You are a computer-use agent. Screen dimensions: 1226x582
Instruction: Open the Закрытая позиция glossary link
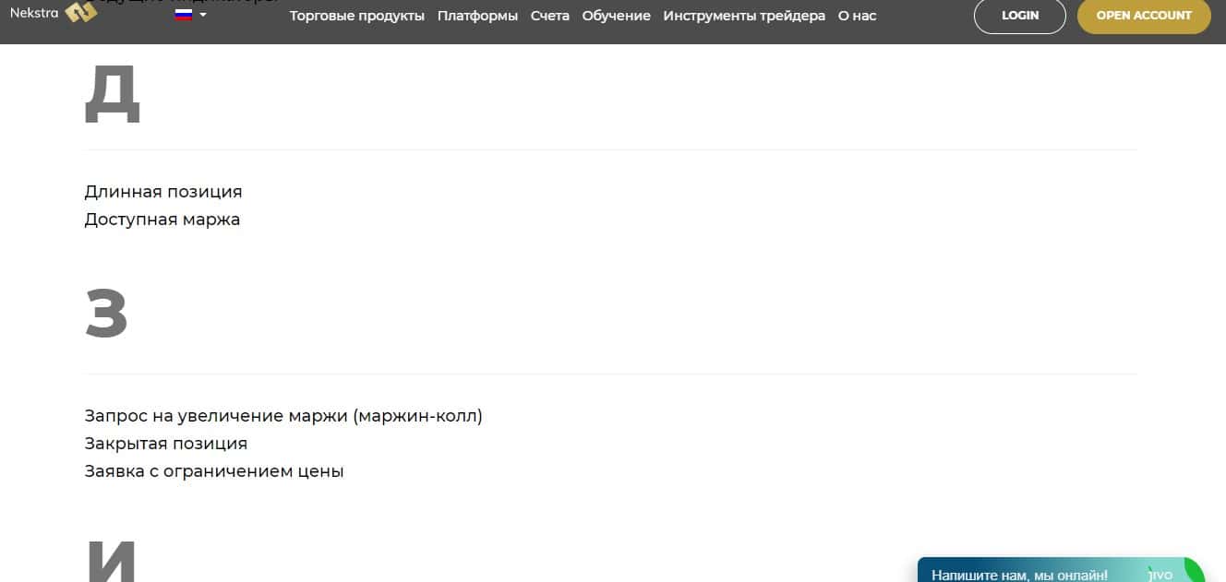coord(166,444)
